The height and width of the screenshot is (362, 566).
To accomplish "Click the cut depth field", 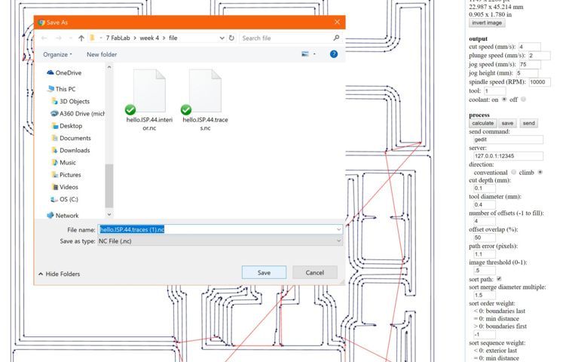I will tap(485, 189).
